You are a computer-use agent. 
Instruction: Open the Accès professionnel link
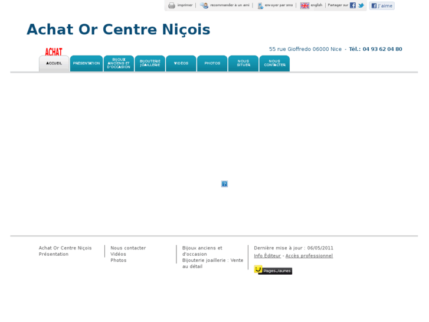point(309,256)
